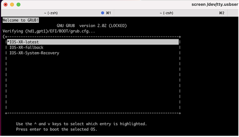Click the 'Use the ^ and v keys' instruction line
The height and width of the screenshot is (137, 239).
[x=81, y=124]
